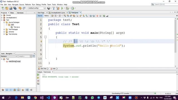Viewport: 178px width, 100px height.
Task: Click test.Test breadcrumb below editor
Action: pyautogui.click(x=43, y=69)
